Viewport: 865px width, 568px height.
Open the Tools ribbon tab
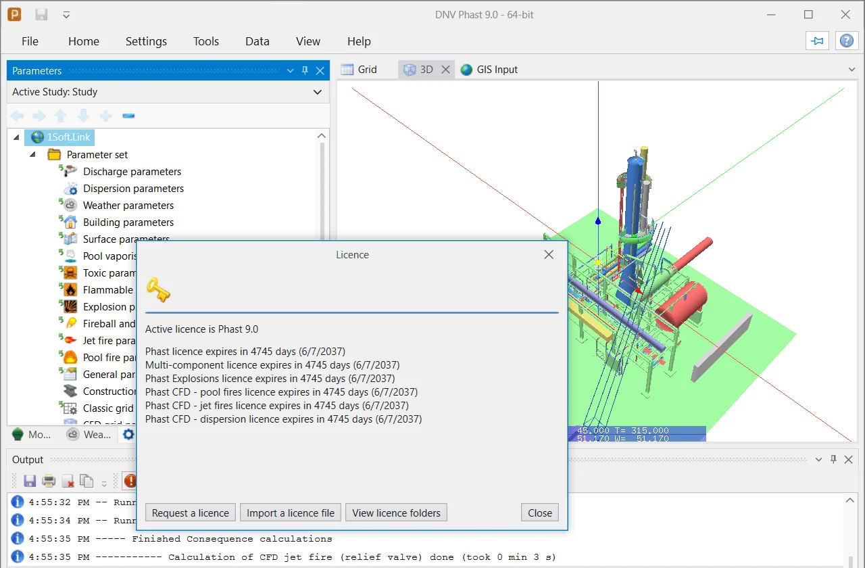(x=206, y=41)
